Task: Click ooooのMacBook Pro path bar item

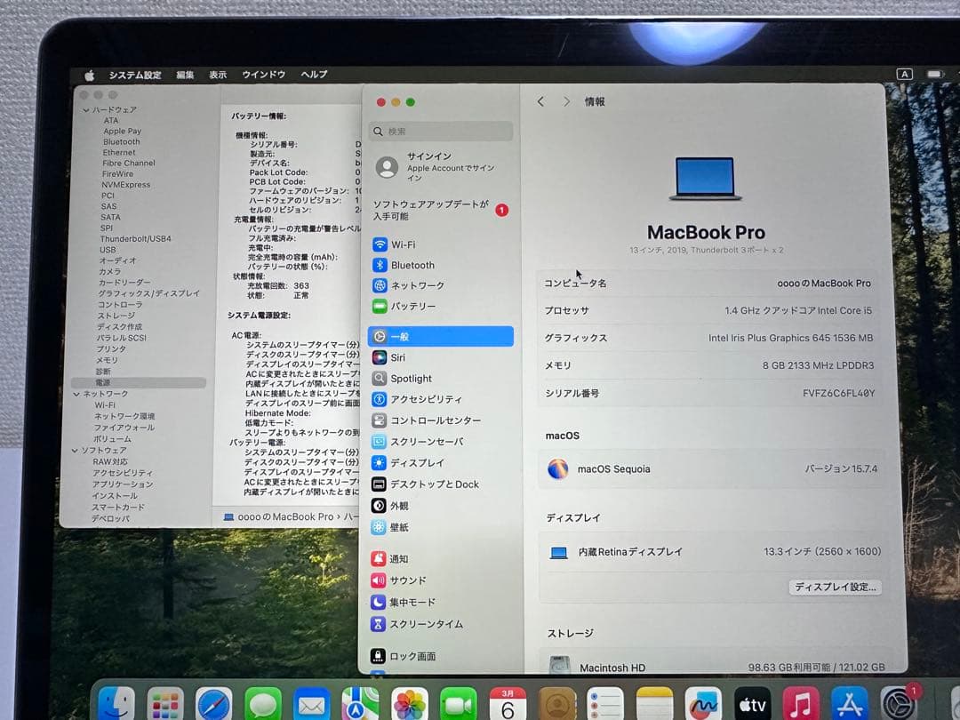Action: (278, 516)
